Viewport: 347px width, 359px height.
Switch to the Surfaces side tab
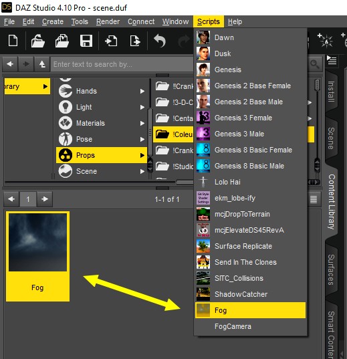tap(331, 269)
